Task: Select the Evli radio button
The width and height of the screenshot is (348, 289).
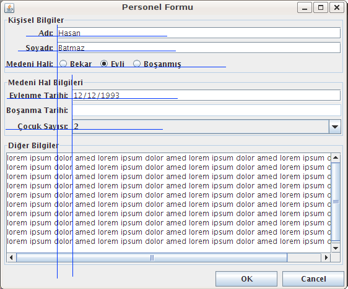Action: tap(112, 64)
